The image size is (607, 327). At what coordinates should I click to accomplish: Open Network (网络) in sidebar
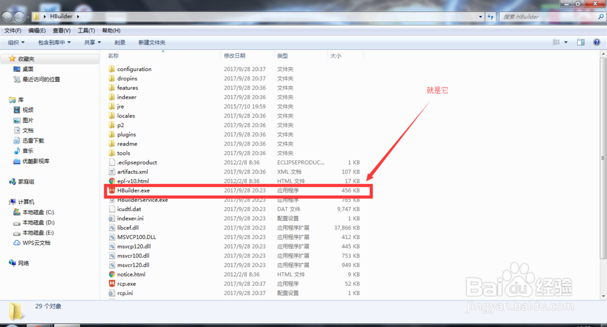pos(19,263)
